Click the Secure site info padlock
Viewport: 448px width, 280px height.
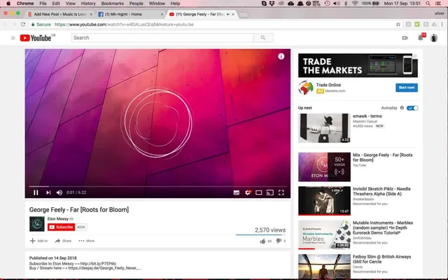(33, 24)
